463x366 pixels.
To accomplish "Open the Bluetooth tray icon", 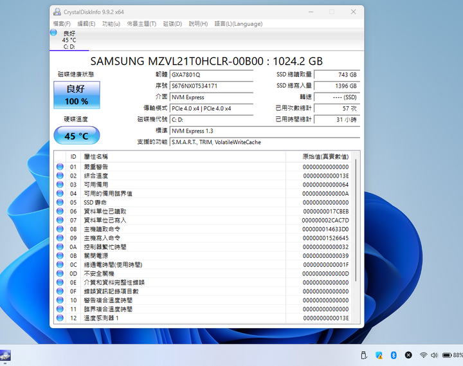I will (394, 355).
